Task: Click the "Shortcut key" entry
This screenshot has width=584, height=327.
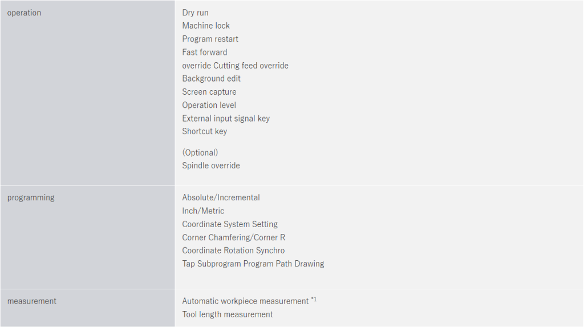Action: pos(204,131)
